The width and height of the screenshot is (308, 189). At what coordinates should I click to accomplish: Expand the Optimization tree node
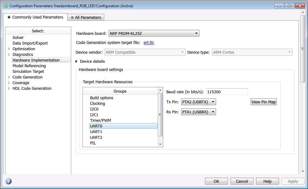click(9, 49)
